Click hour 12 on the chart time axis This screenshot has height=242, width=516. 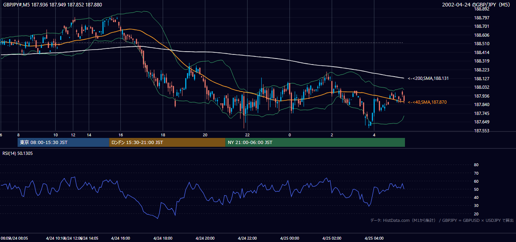click(73, 135)
